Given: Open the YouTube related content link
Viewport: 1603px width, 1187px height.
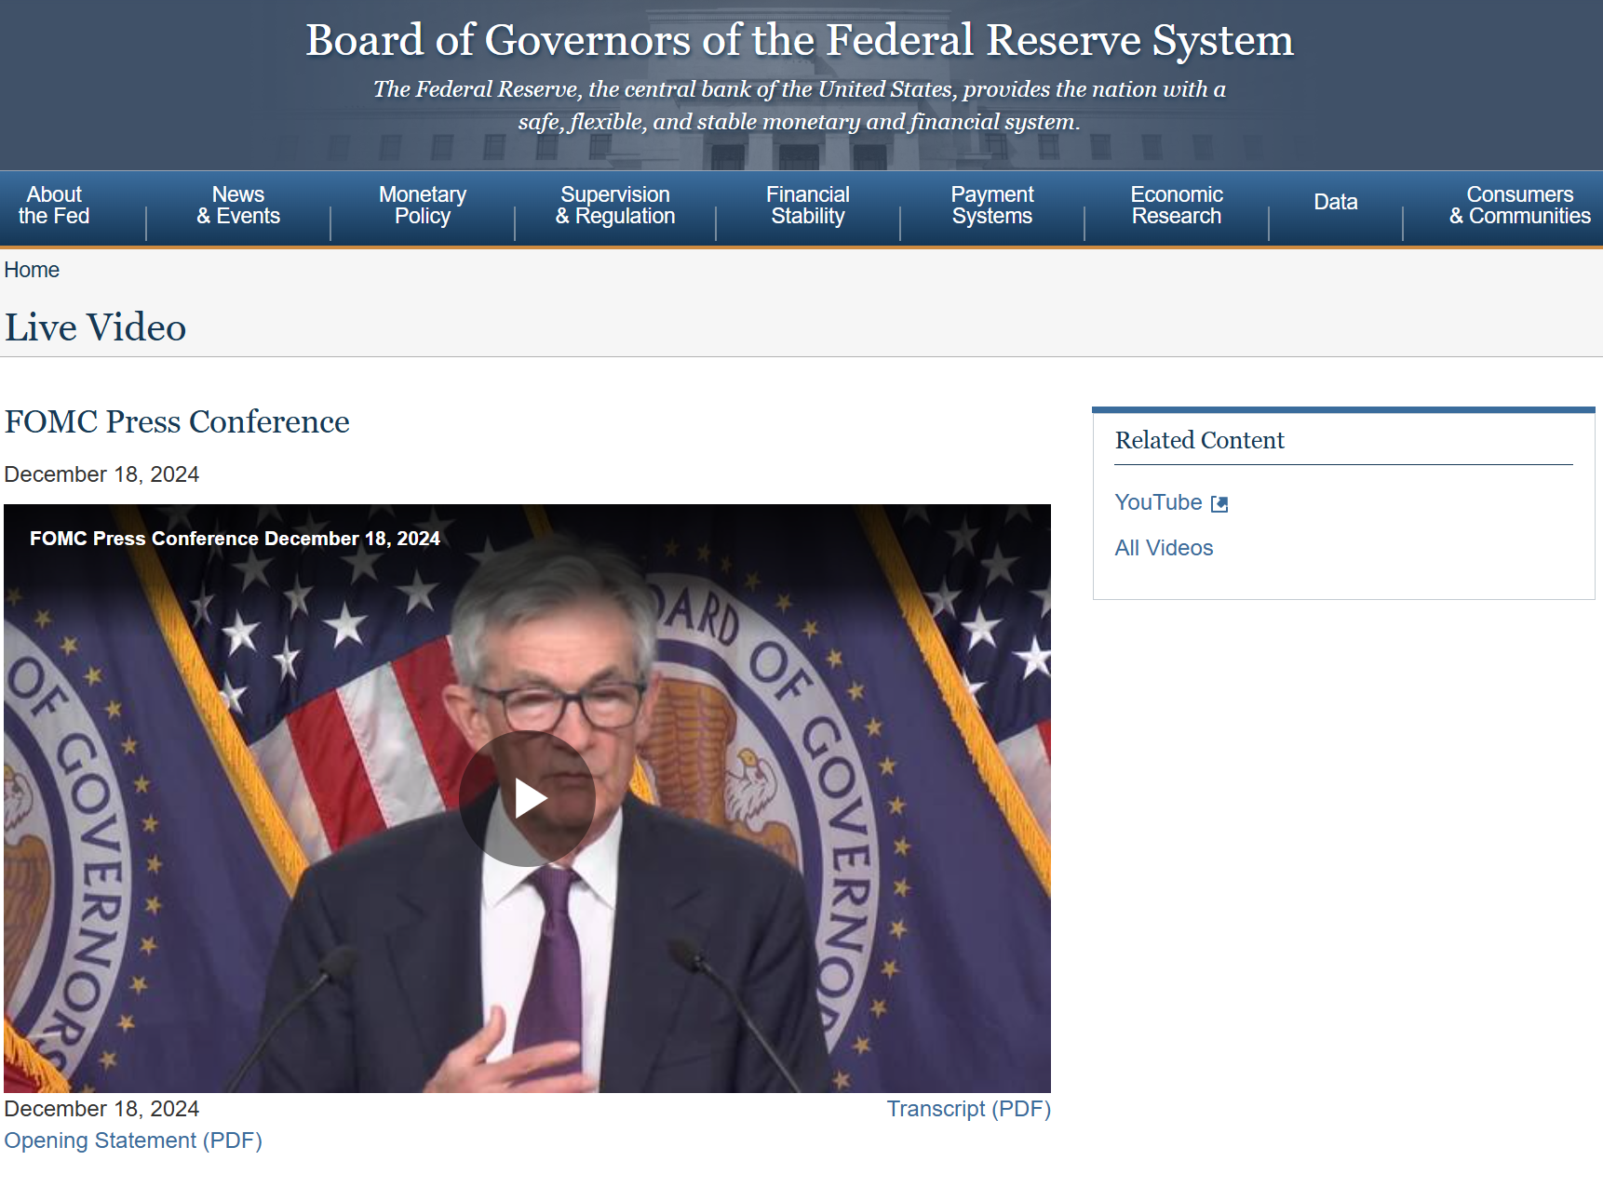Looking at the screenshot, I should [1159, 502].
